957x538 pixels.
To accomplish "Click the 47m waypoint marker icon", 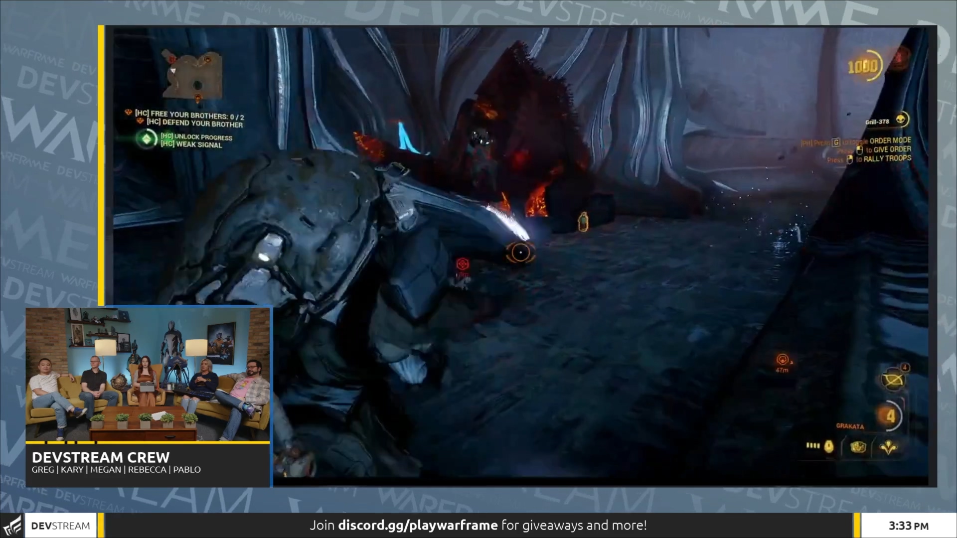I will (782, 360).
